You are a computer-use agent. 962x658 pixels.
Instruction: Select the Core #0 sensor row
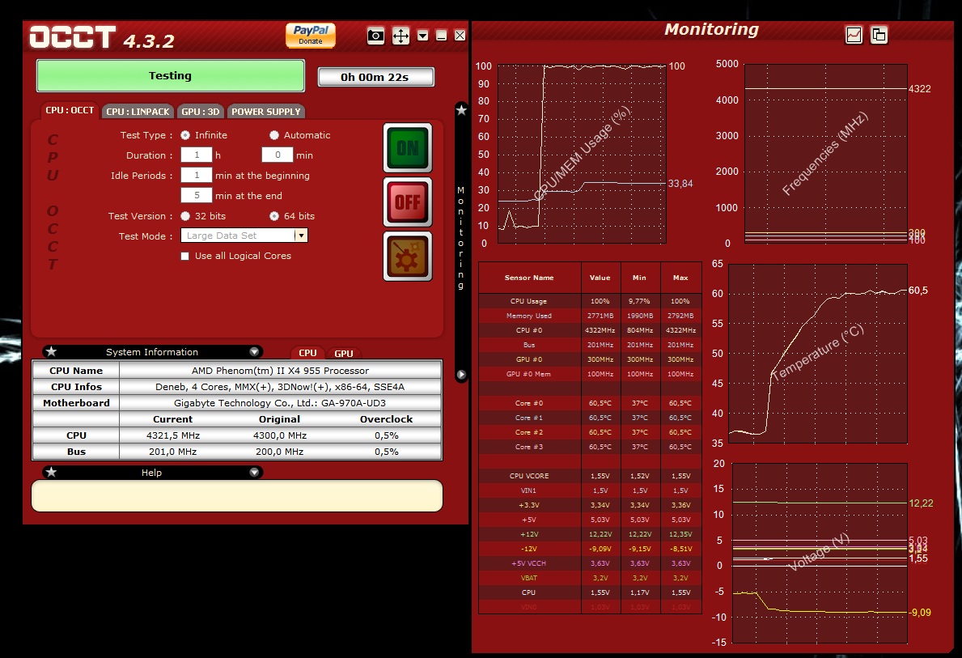coord(590,403)
